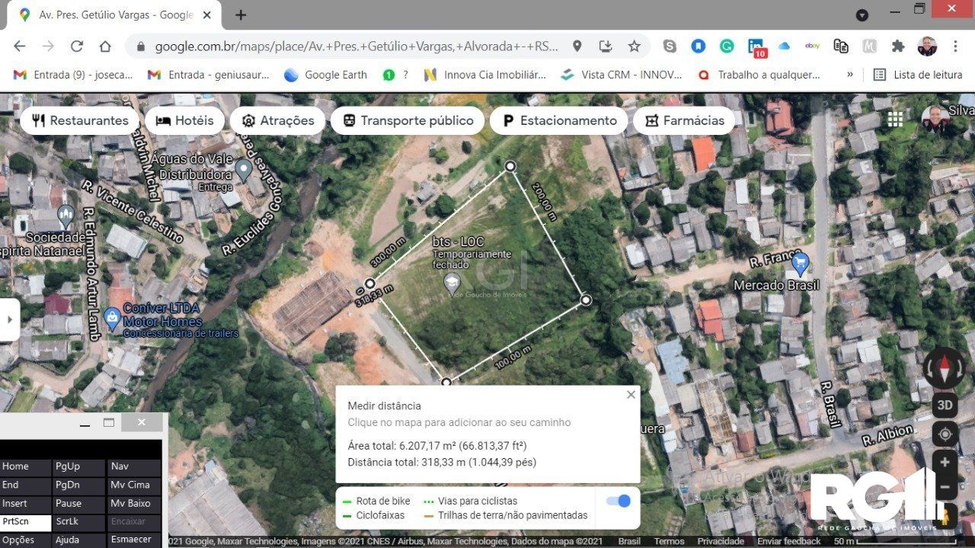Expand the collapsed side panel arrow

pos(9,319)
